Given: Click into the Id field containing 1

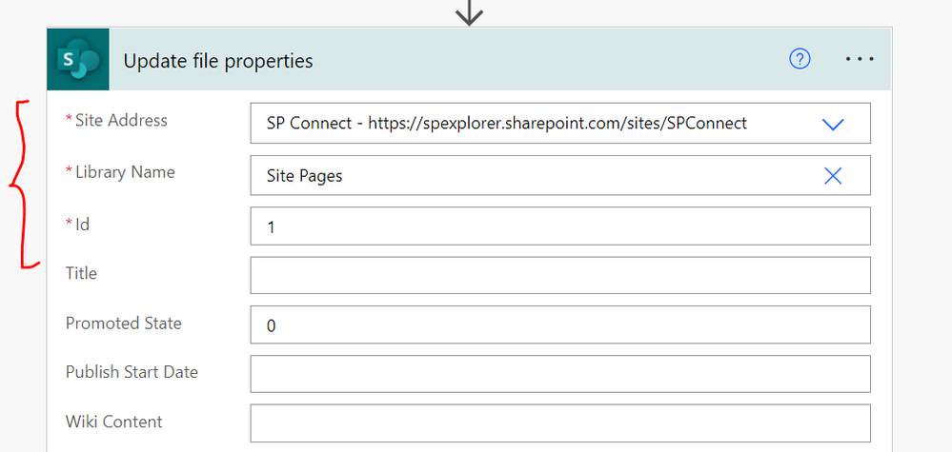Looking at the screenshot, I should coord(560,226).
